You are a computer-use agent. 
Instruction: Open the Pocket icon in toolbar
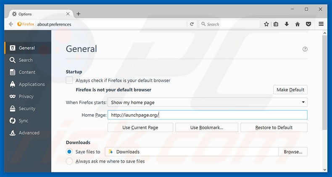[308, 24]
